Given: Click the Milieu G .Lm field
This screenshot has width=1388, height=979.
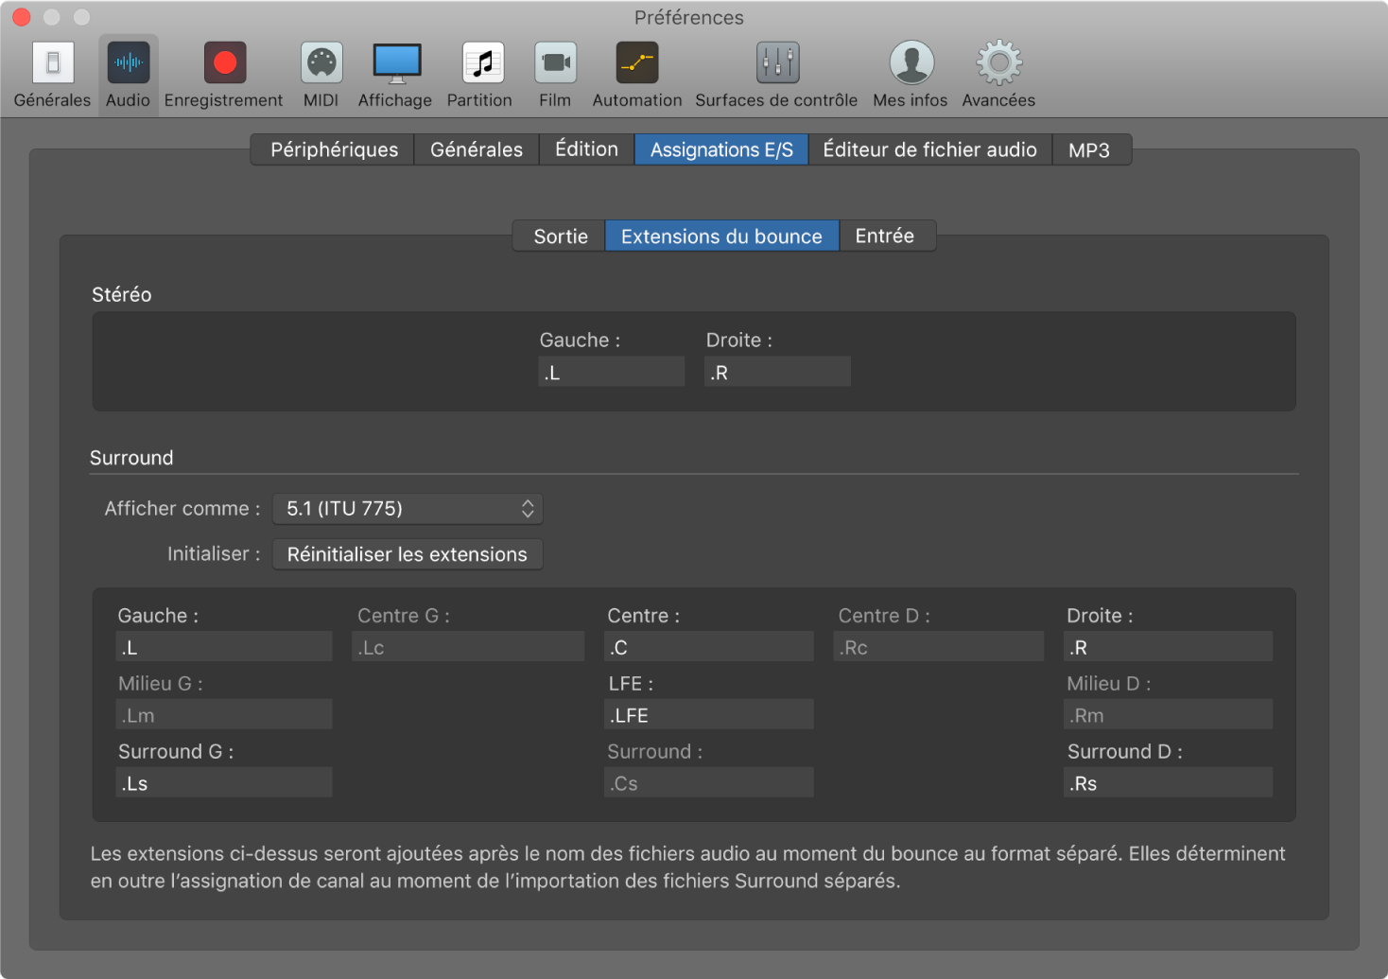Looking at the screenshot, I should (x=224, y=715).
